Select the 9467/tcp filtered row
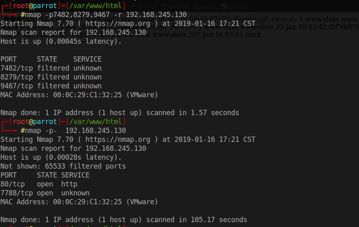Image resolution: width=359 pixels, height=227 pixels. [51, 86]
